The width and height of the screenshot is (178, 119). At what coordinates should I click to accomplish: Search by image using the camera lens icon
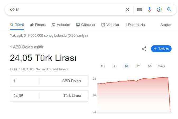point(160,10)
